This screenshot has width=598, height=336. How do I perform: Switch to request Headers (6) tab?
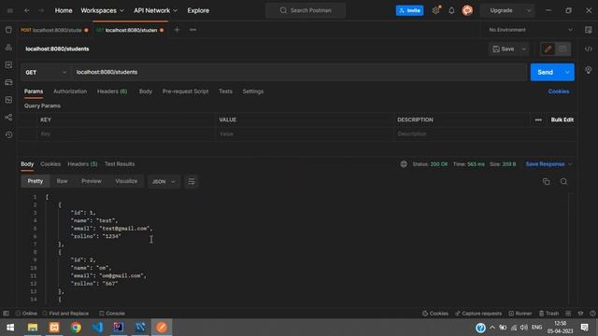112,91
